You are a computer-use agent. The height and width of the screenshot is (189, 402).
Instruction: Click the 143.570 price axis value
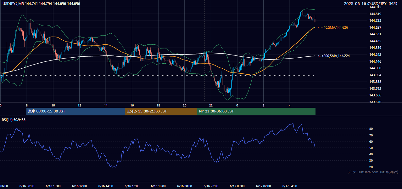(x=375, y=102)
